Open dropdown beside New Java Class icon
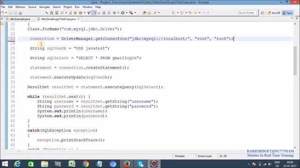300x168 pixels. pos(84,13)
